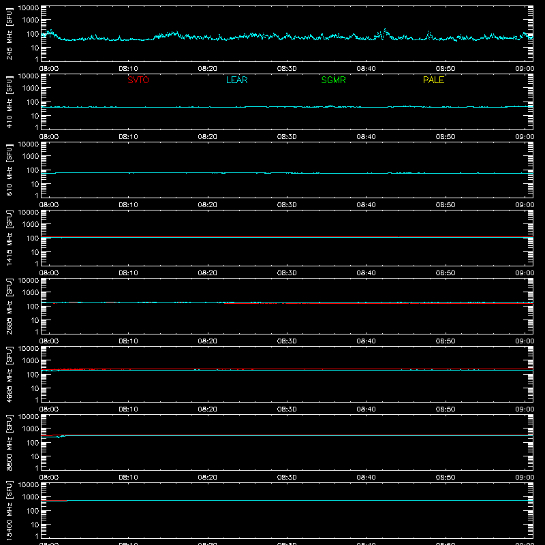The height and width of the screenshot is (545, 545).
Task: Click the green SGMR legend label
Action: pyautogui.click(x=333, y=80)
